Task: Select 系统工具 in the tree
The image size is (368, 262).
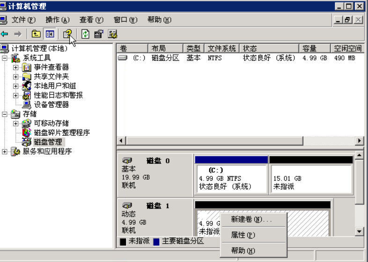Action: tap(37, 58)
